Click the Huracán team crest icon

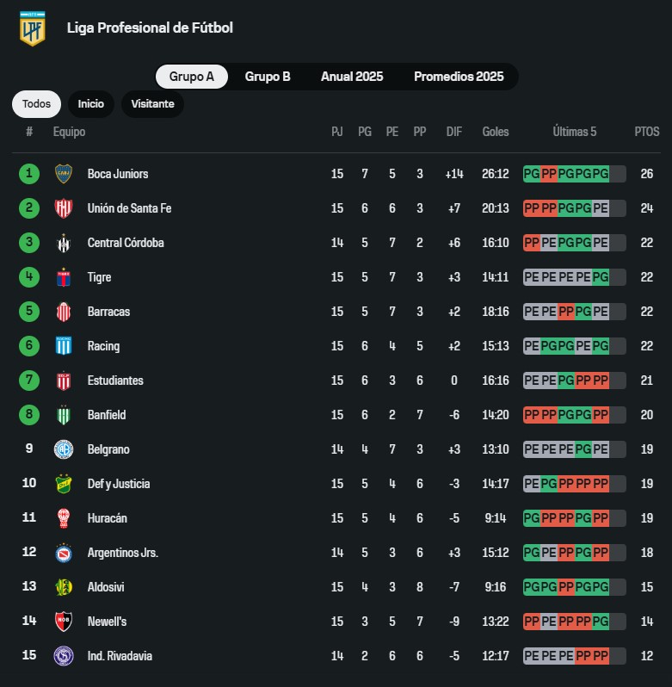tap(63, 518)
